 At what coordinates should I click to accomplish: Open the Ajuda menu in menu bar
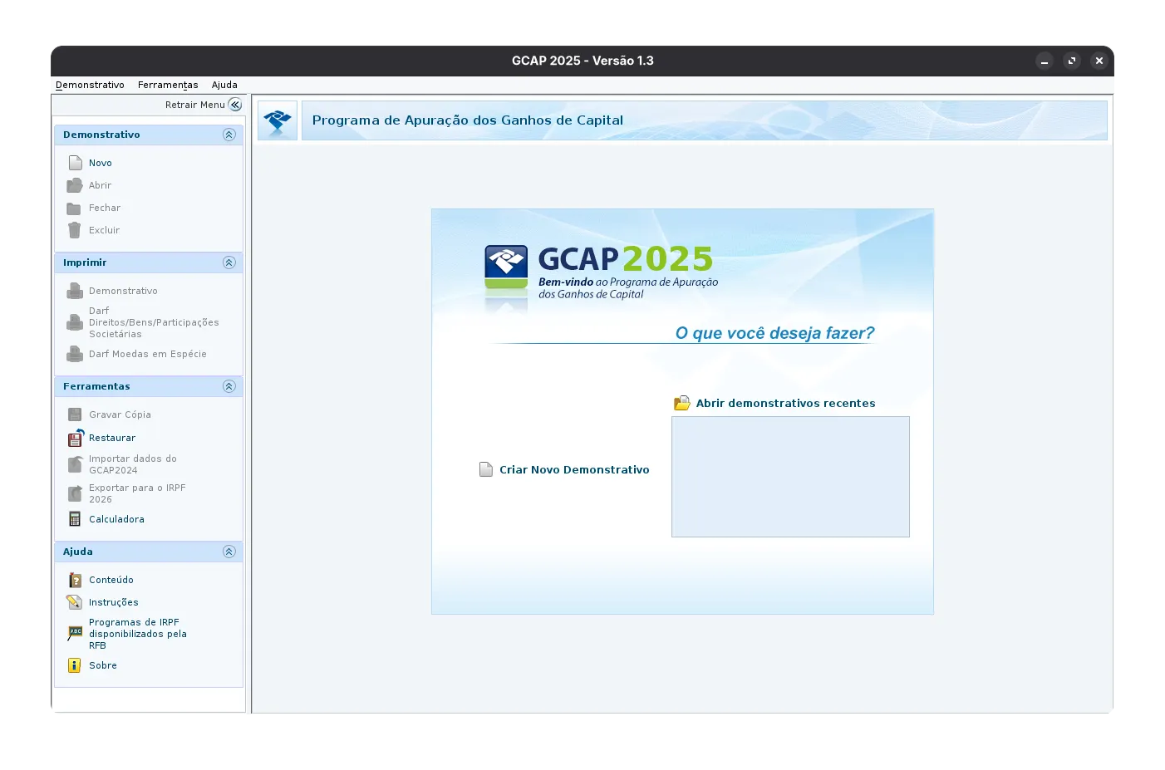pos(224,85)
